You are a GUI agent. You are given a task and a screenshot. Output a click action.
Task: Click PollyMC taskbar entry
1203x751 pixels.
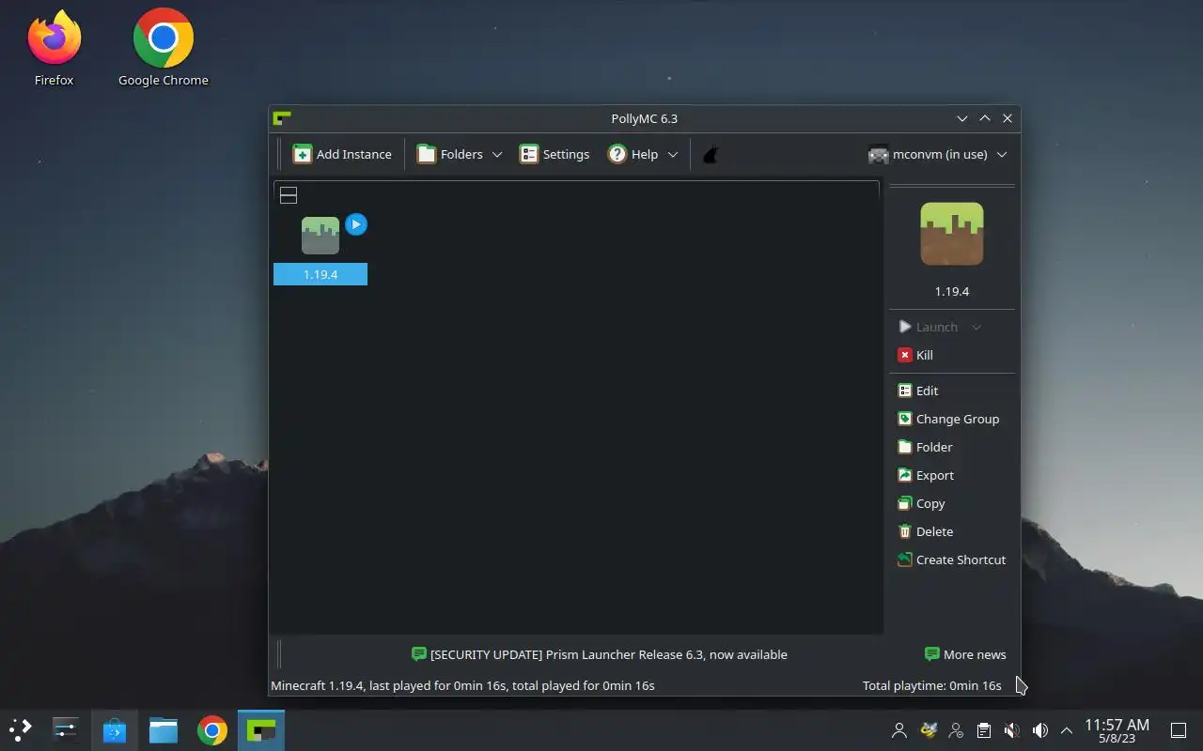[261, 729]
